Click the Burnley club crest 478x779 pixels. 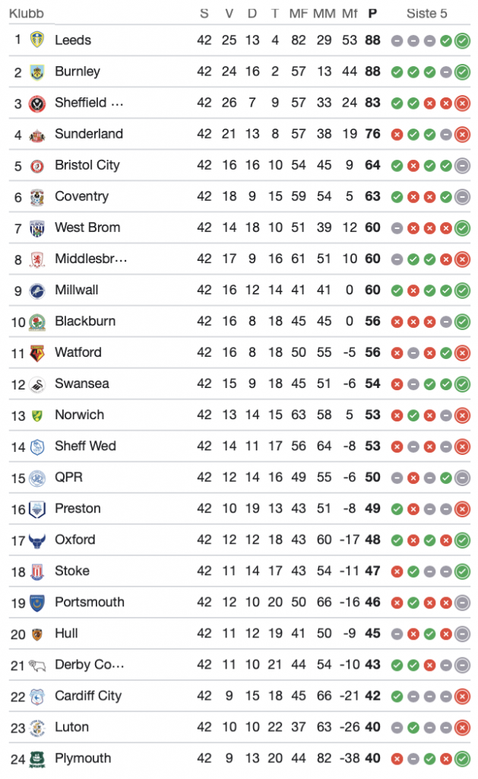click(37, 72)
